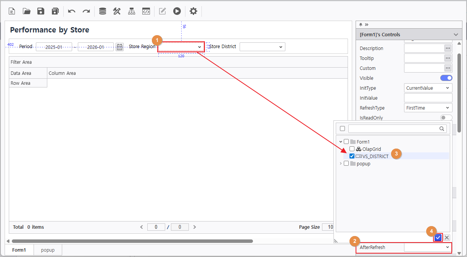This screenshot has height=257, width=467.
Task: Open the database icon in the toolbar
Action: [103, 11]
